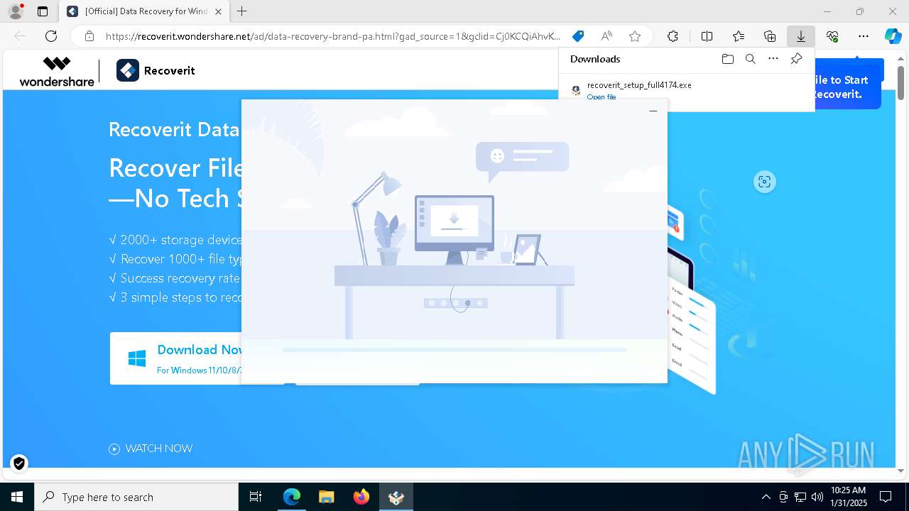The width and height of the screenshot is (909, 511).
Task: Pin the Downloads panel
Action: [x=796, y=59]
